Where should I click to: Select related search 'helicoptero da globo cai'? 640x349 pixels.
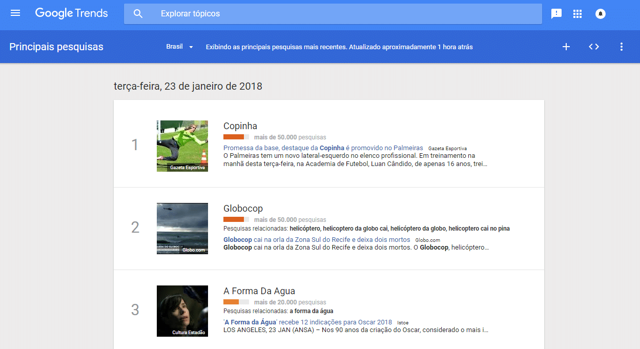point(356,229)
